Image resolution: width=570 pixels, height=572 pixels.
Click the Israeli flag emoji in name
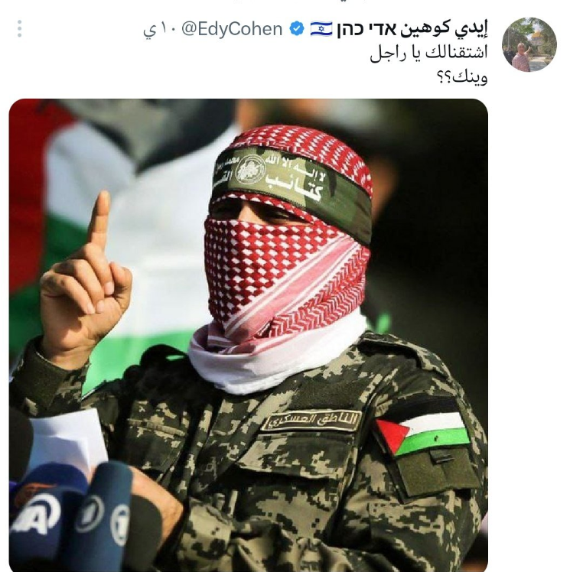click(321, 29)
